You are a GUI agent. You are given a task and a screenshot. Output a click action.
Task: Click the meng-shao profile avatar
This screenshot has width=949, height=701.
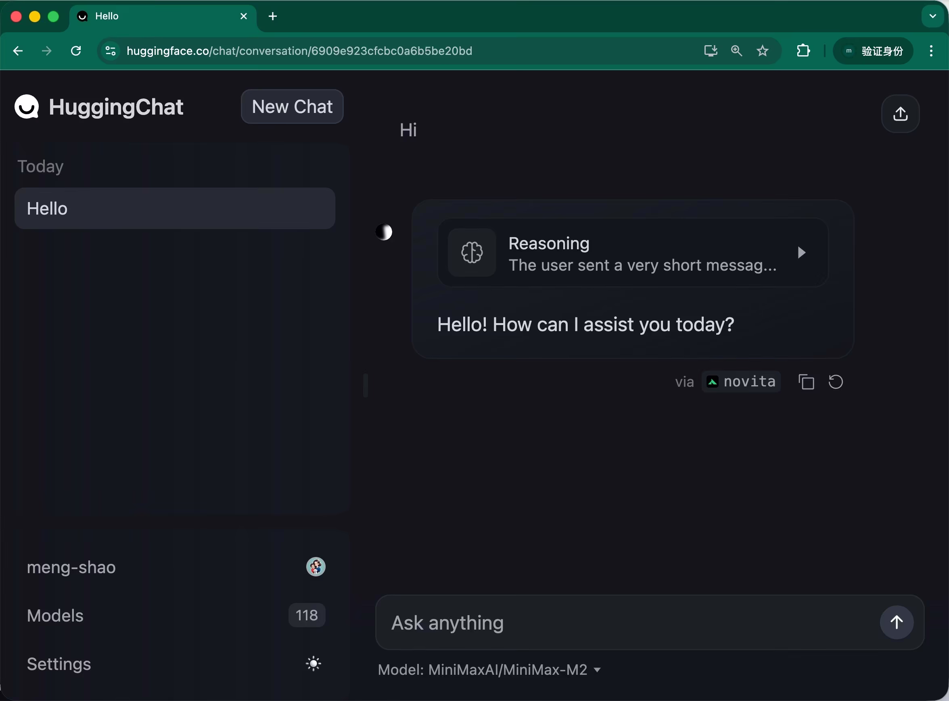(316, 566)
